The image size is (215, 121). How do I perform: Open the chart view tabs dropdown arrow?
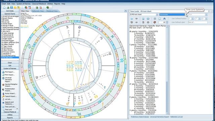126,11
